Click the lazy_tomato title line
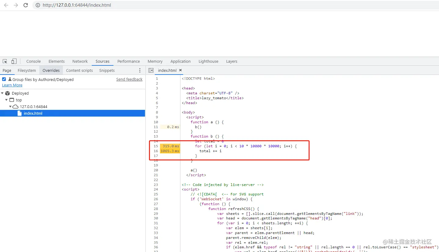439x252 pixels. 215,98
